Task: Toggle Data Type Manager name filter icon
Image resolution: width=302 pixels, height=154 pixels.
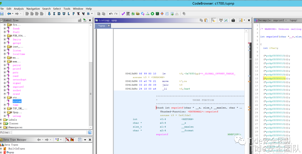Action: (x=67, y=139)
